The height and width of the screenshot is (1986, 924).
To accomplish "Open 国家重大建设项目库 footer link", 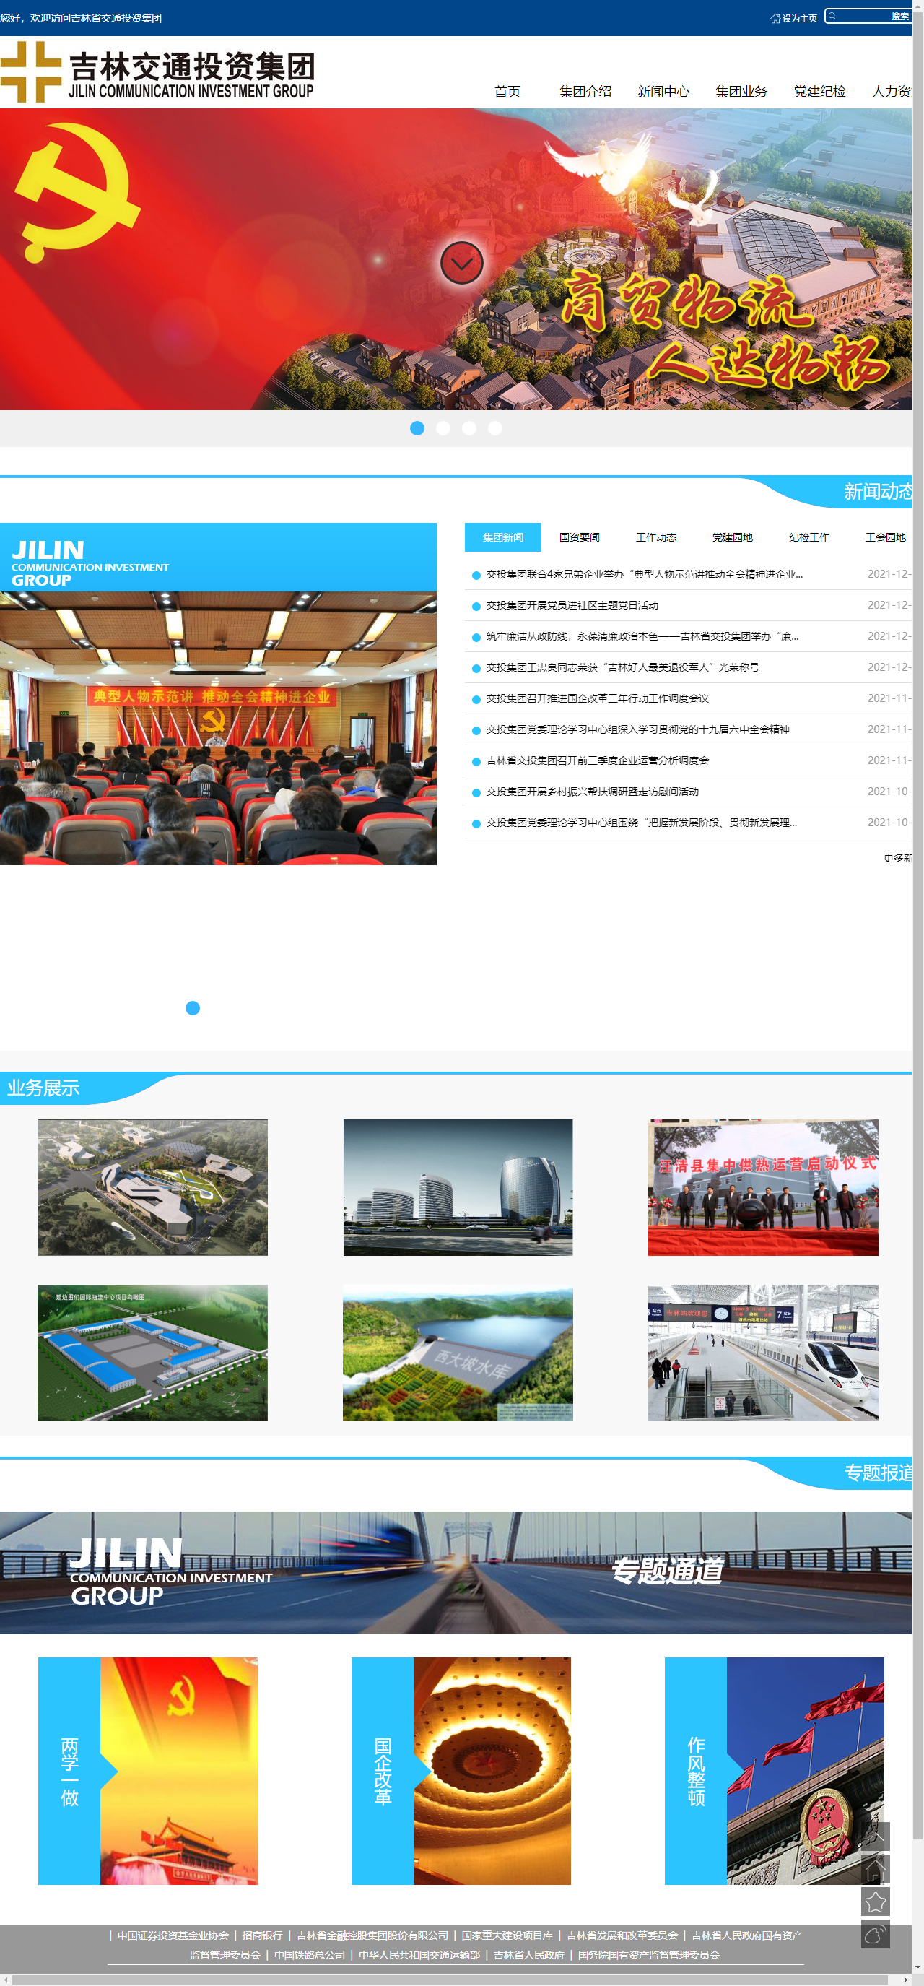I will click(x=507, y=1935).
